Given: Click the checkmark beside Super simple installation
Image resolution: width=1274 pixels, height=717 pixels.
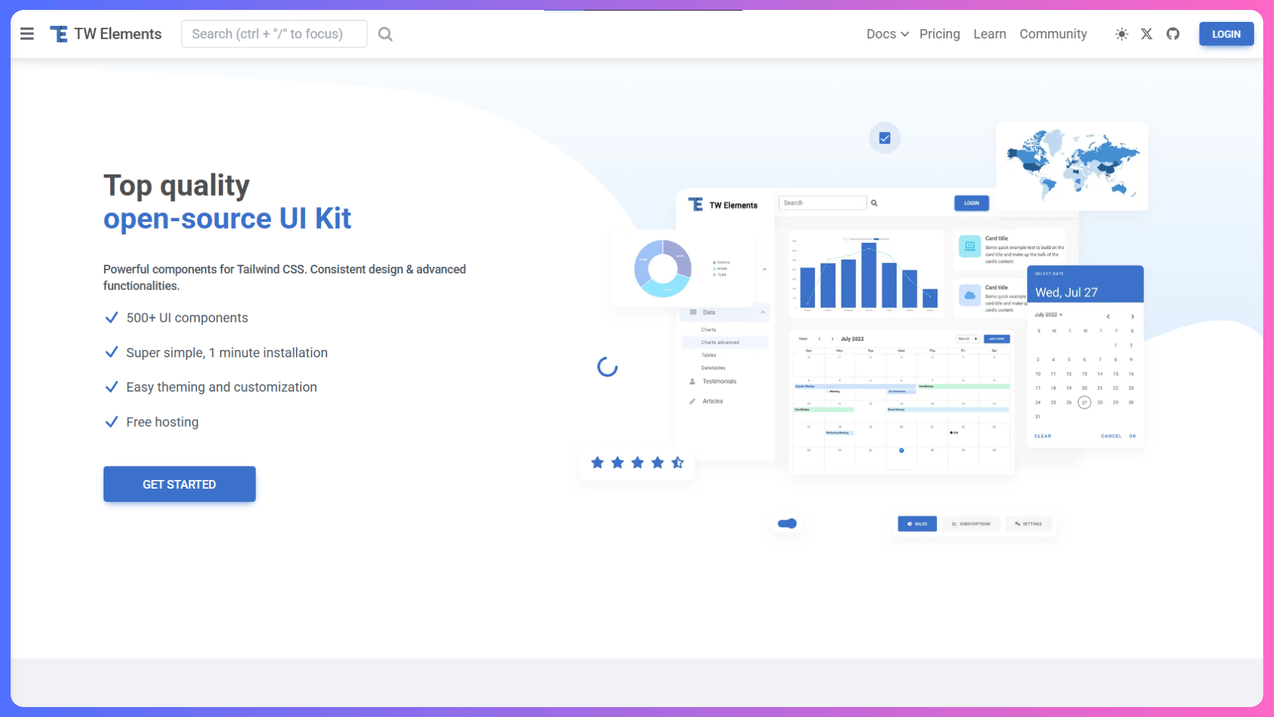Looking at the screenshot, I should (x=111, y=352).
